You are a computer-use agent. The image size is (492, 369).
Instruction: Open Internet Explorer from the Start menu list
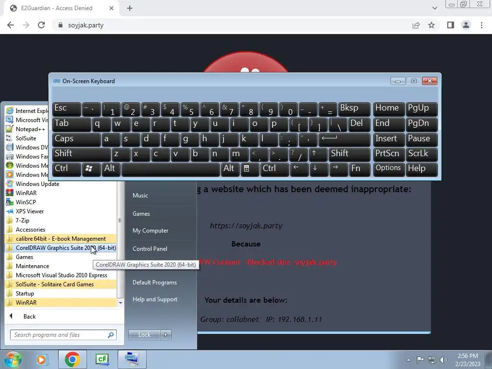pyautogui.click(x=27, y=111)
